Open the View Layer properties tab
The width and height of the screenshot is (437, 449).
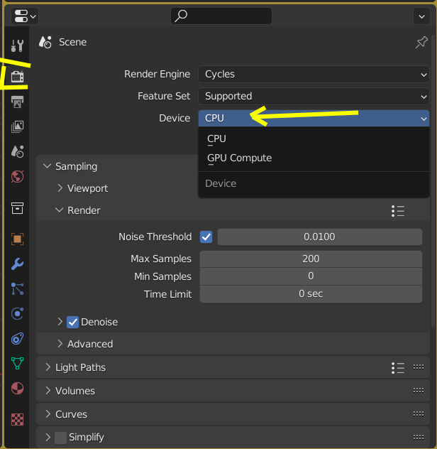[x=18, y=126]
